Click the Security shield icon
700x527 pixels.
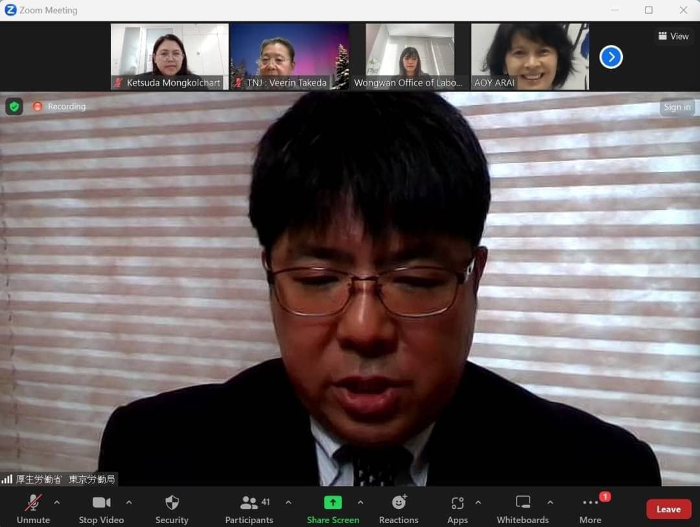[172, 503]
